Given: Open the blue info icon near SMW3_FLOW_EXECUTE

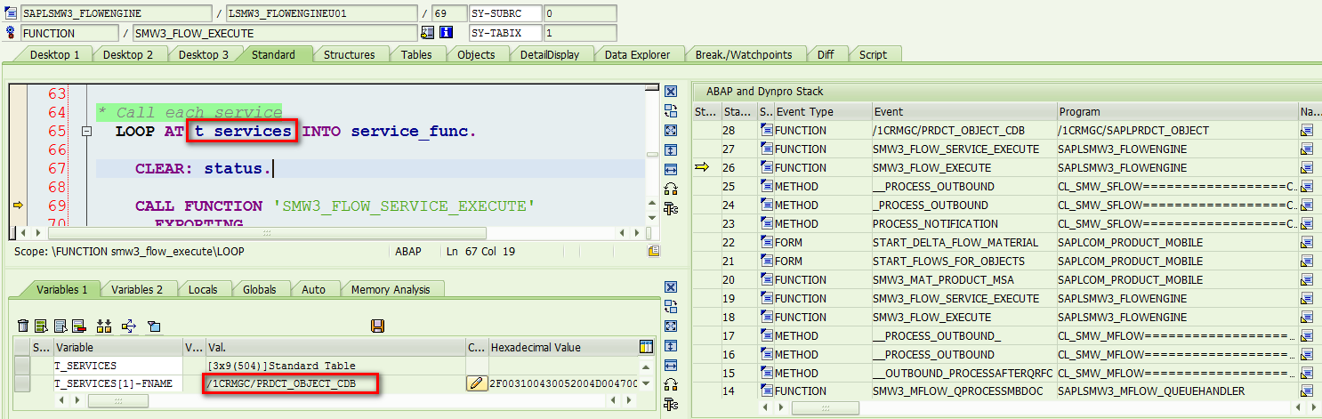Looking at the screenshot, I should pos(447,33).
